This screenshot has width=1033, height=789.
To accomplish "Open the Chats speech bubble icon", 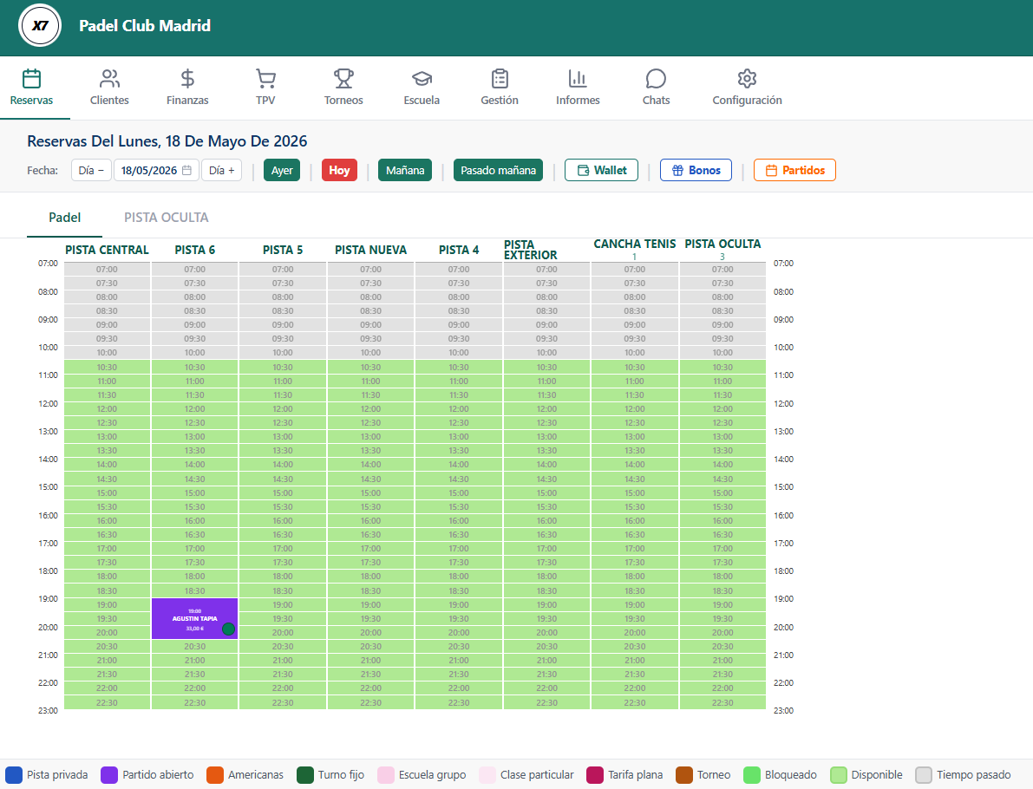I will click(x=656, y=78).
